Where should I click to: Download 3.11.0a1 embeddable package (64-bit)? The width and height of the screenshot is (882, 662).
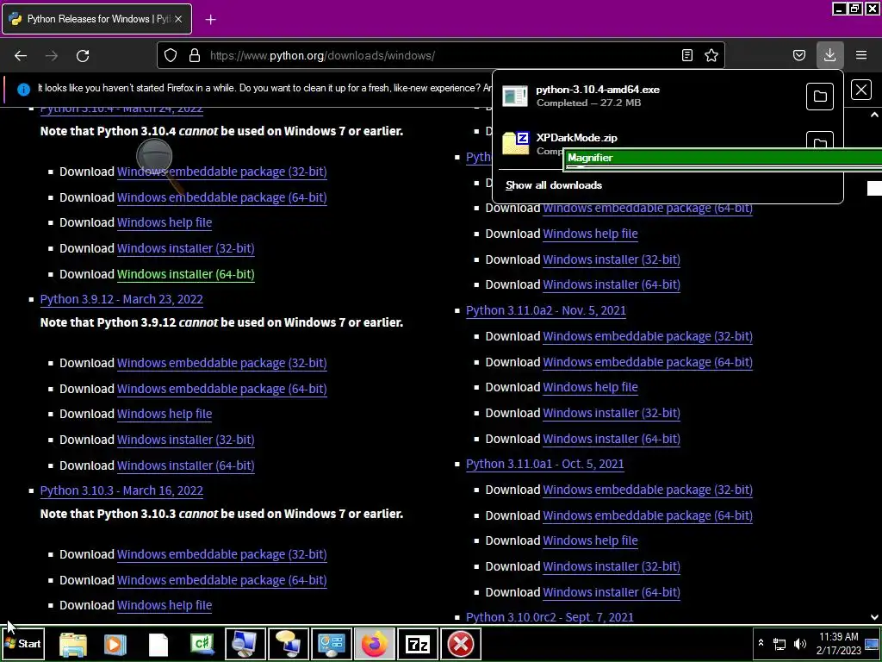648,515
